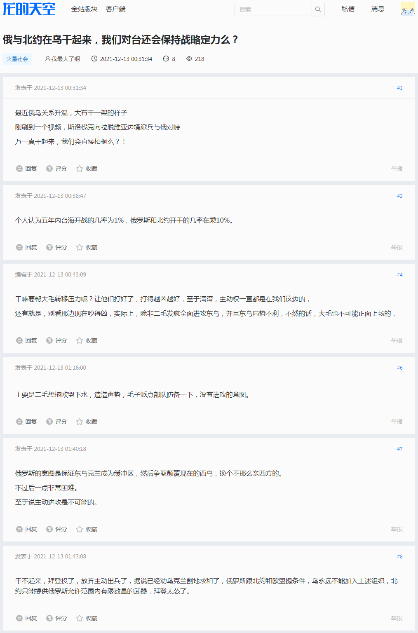418x633 pixels.
Task: Rate icon (评分) on post #7
Action: (49, 529)
